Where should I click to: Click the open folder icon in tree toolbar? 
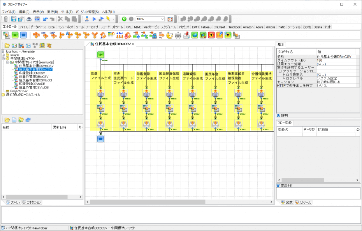(7, 46)
